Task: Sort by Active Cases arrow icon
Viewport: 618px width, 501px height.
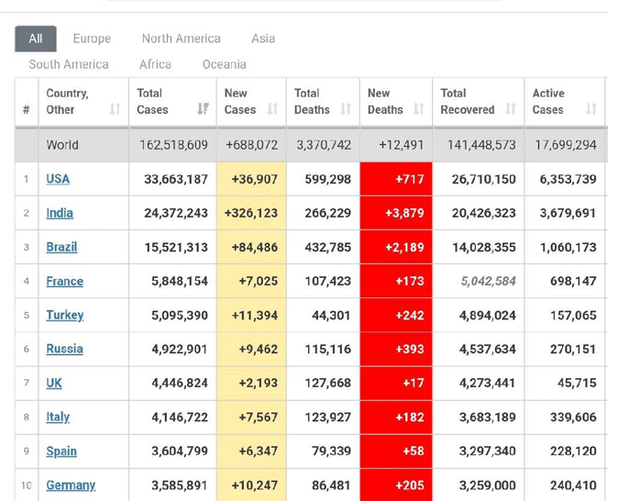Action: [591, 109]
